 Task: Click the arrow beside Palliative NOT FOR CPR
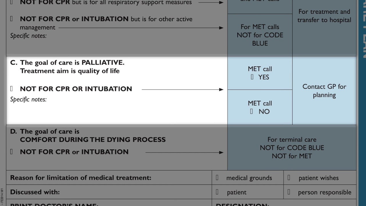tap(182, 90)
